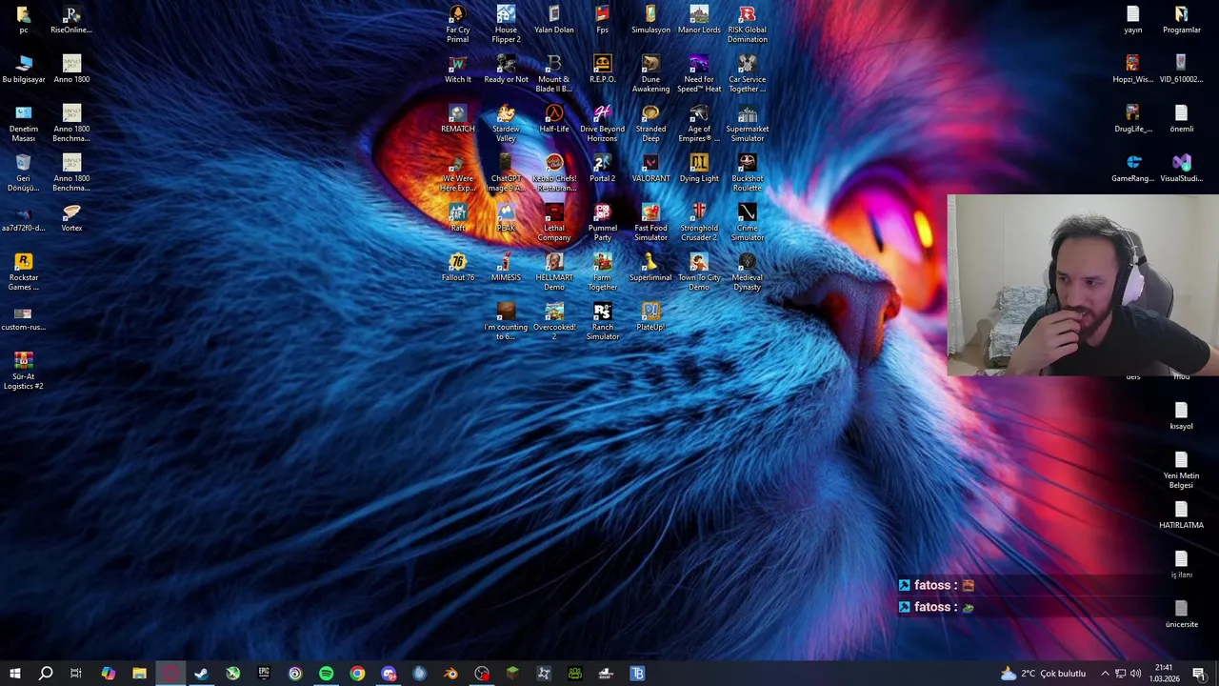This screenshot has width=1219, height=686.
Task: Select the Sür-At Logistics #2 archive
Action: pos(24,371)
